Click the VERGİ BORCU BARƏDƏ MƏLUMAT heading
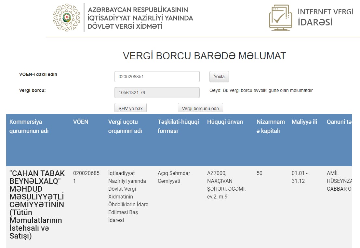The image size is (360, 248). point(204,56)
